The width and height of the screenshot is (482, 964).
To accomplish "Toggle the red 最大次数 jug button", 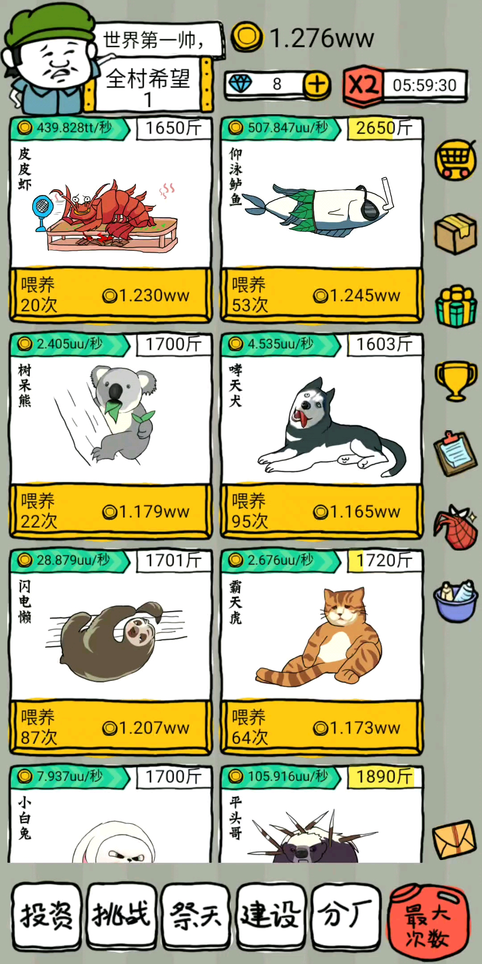I will (x=428, y=922).
